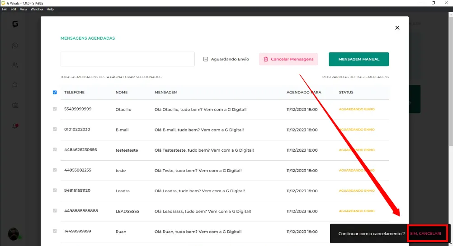
Task: Click the scheduled date of the Ruan row
Action: coord(302,232)
